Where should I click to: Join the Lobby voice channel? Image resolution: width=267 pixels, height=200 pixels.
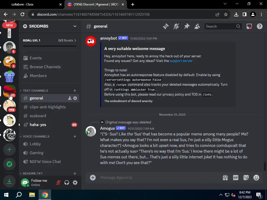[50, 144]
